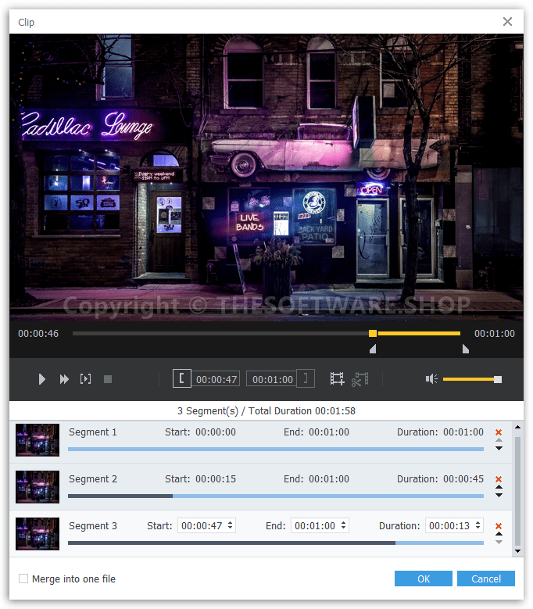Click the fast forward icon
533x609 pixels.
tap(64, 379)
